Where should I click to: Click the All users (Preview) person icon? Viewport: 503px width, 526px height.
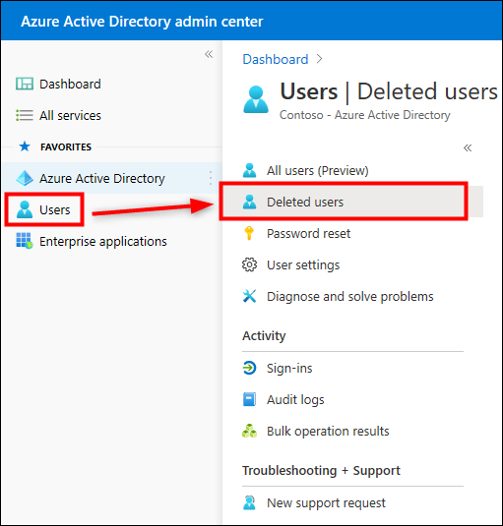click(x=249, y=170)
